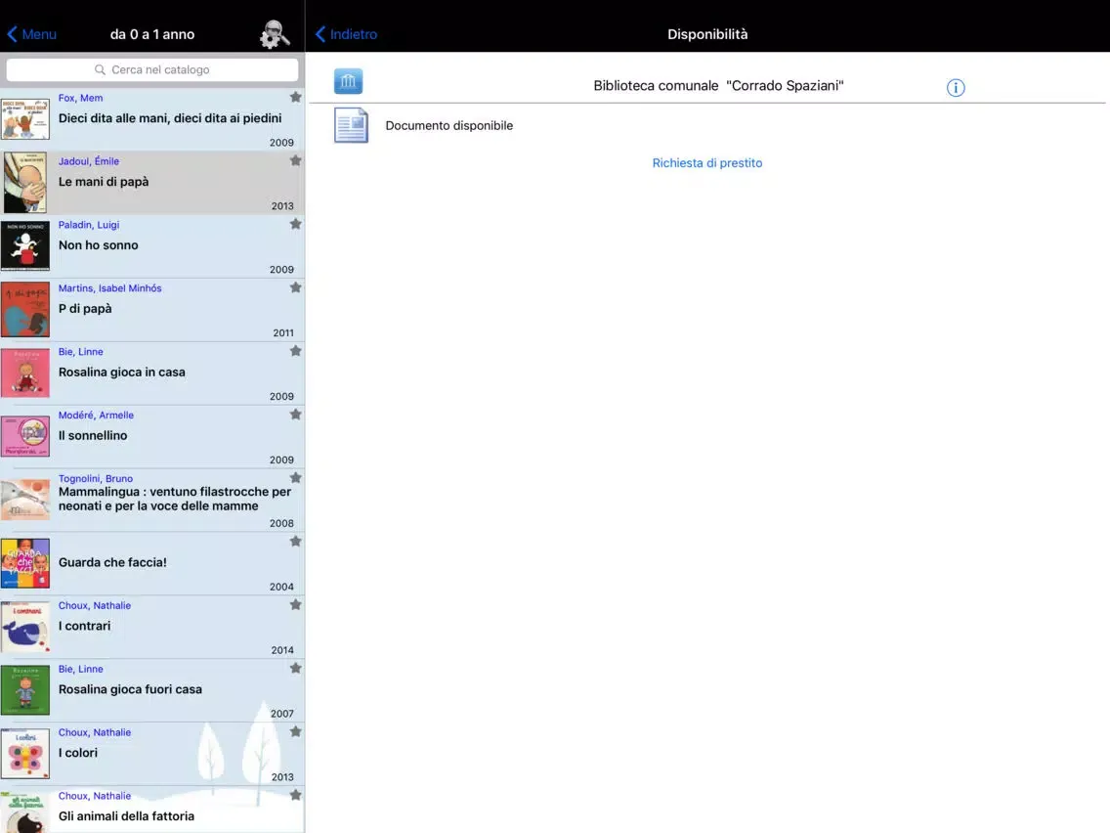Toggle star for I colori

tap(296, 731)
